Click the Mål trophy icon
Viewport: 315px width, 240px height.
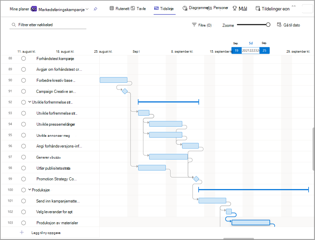(235, 8)
